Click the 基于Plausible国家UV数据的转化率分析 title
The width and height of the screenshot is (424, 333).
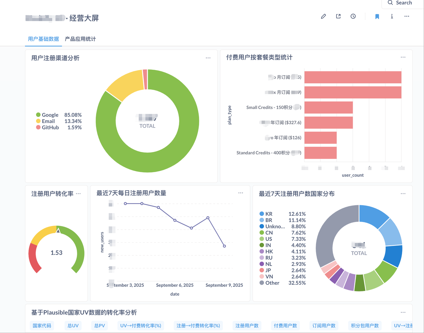[84, 313]
